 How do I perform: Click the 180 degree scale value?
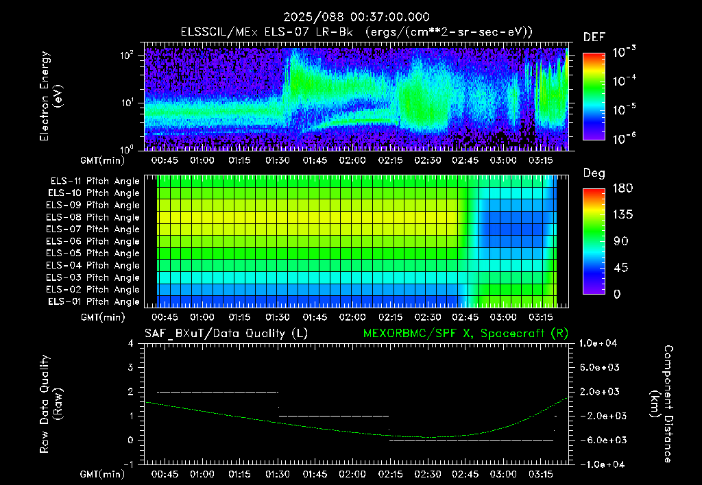(x=622, y=188)
